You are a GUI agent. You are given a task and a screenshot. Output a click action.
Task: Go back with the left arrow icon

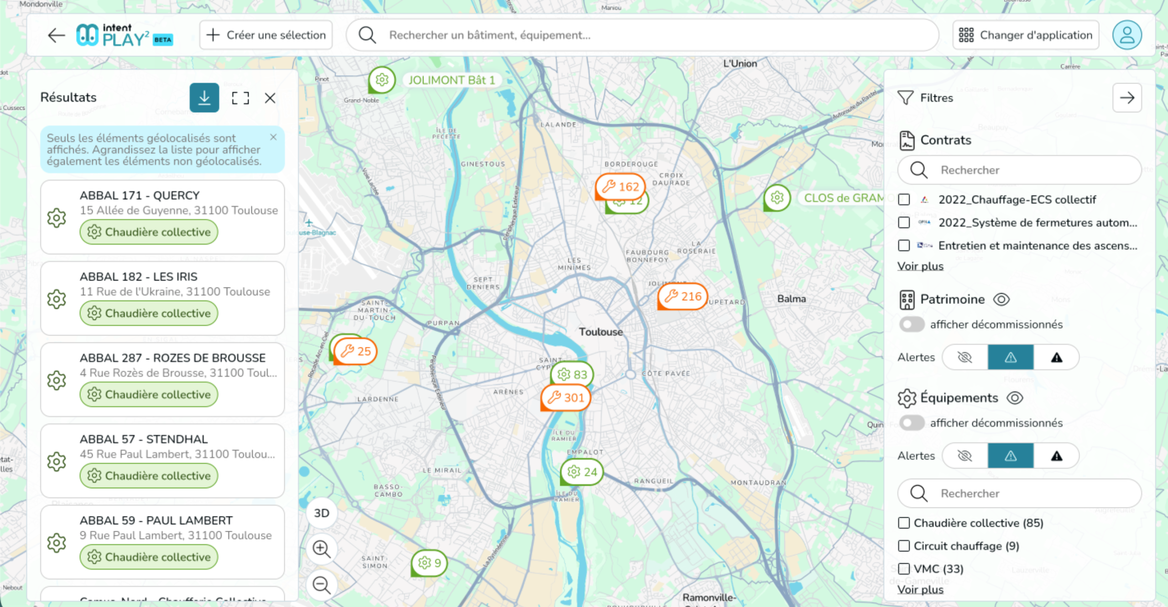pyautogui.click(x=57, y=35)
